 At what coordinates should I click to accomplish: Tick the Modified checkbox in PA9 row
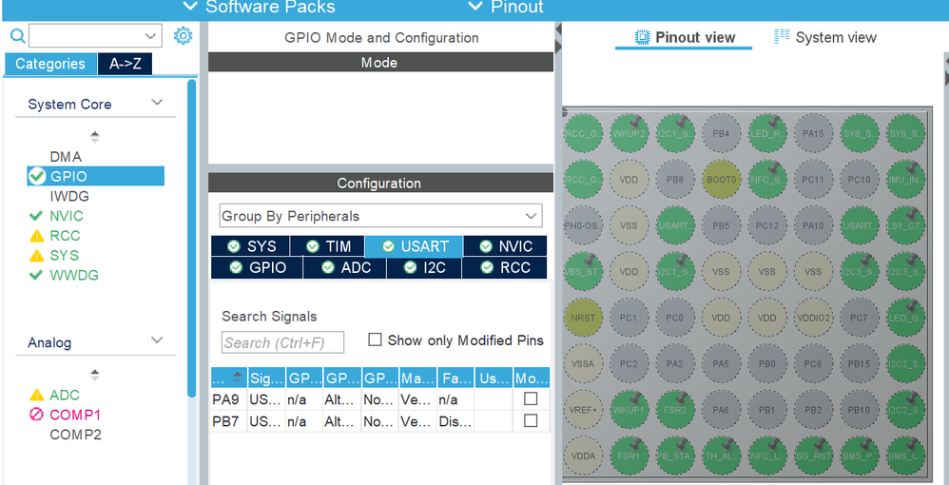point(531,399)
